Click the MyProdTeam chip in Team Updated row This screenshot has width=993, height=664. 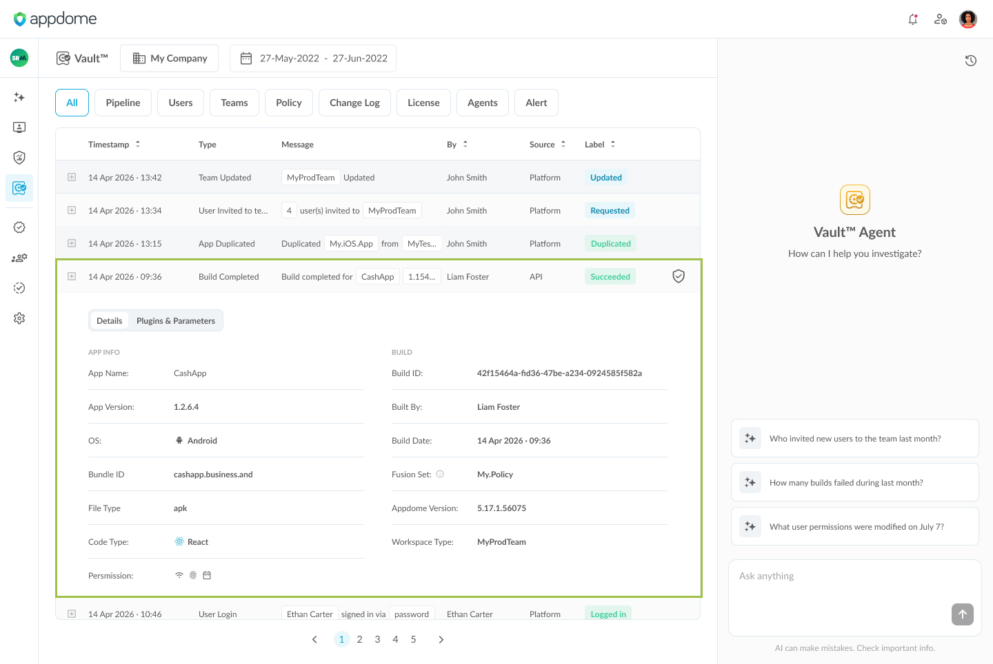311,177
